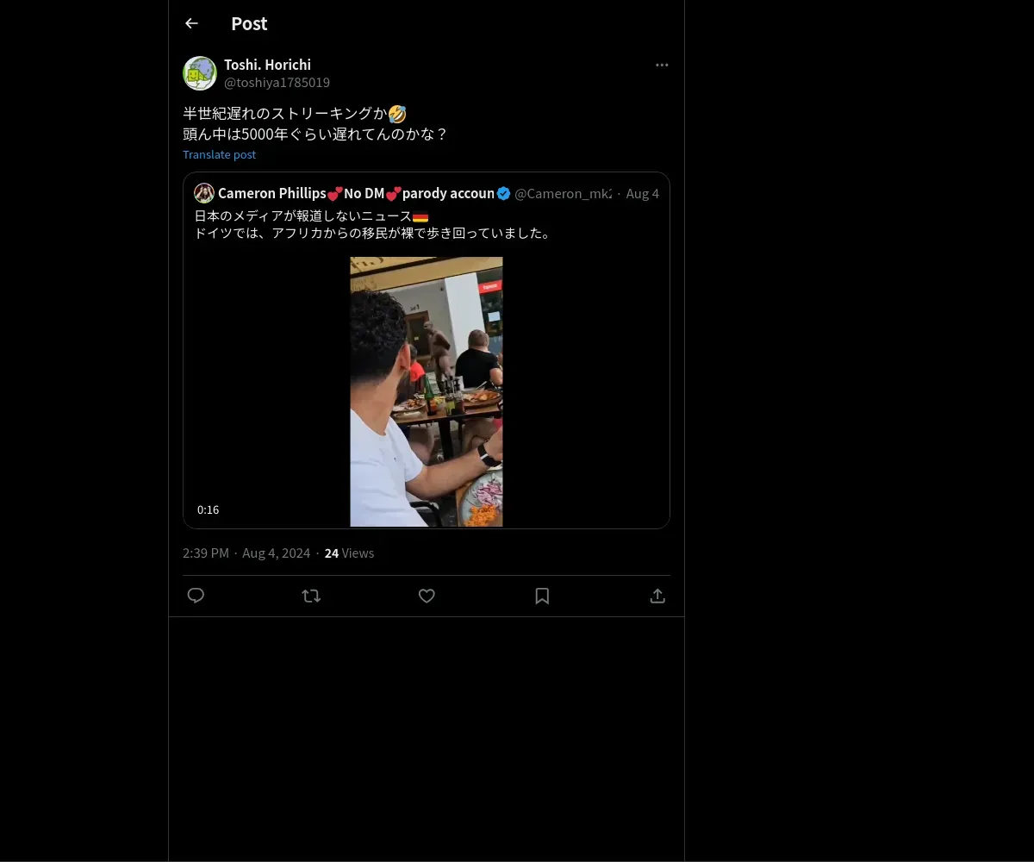Open the Toshi. Horichi display name
Image resolution: width=1034 pixels, height=862 pixels.
tap(267, 65)
